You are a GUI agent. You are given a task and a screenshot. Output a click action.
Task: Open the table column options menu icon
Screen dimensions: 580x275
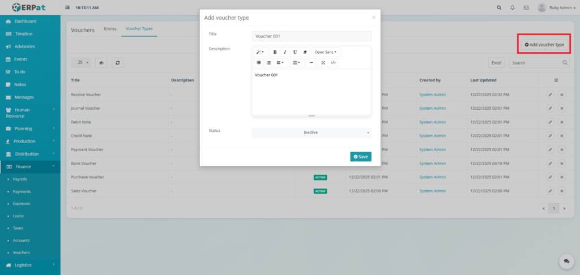[556, 80]
